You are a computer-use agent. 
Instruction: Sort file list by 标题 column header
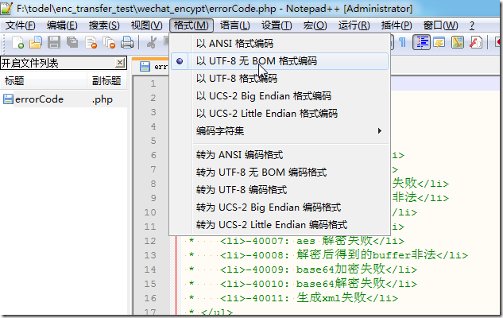(43, 80)
